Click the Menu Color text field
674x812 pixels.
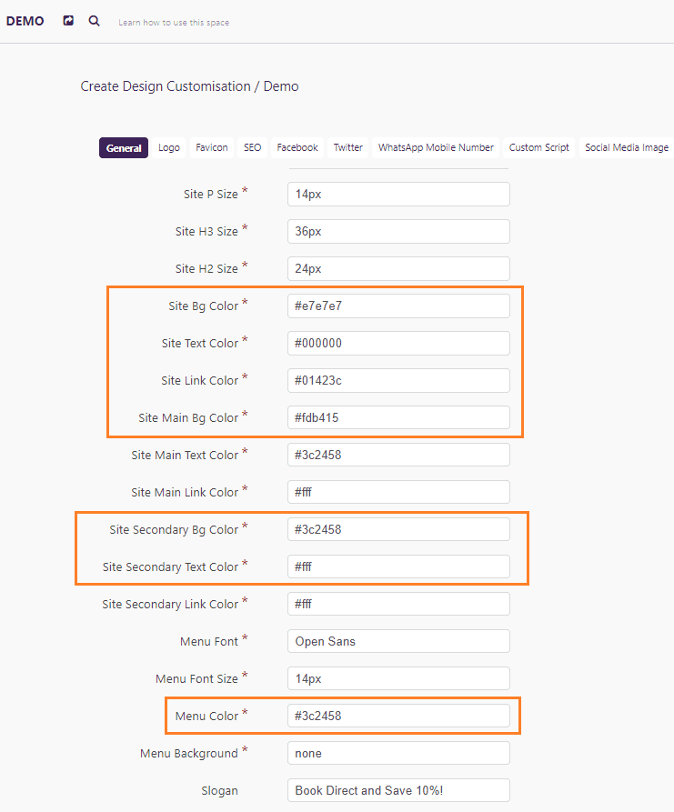coord(398,717)
